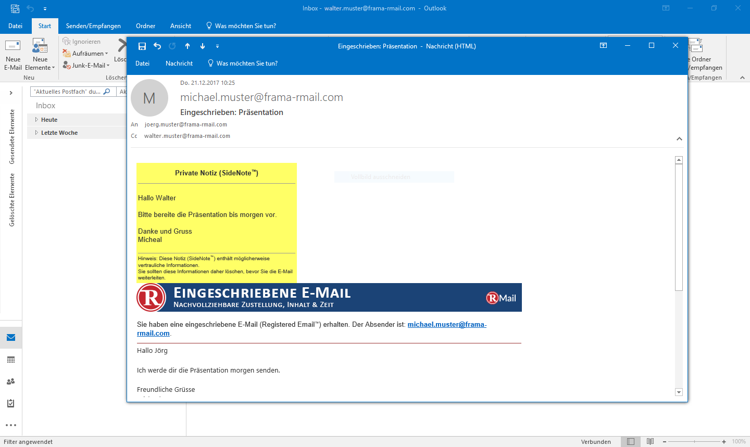Open the Nachricht tab in message window
Image resolution: width=750 pixels, height=447 pixels.
tap(179, 63)
